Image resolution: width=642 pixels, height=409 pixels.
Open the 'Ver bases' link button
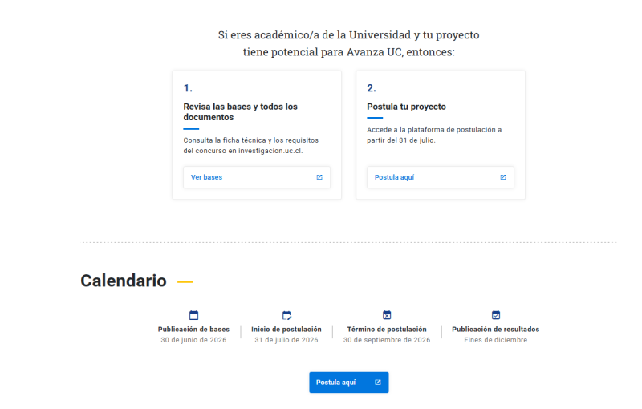(x=257, y=177)
